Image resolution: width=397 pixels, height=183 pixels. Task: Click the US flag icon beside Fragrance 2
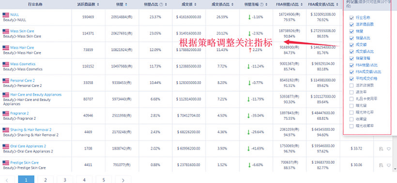click(x=6, y=113)
